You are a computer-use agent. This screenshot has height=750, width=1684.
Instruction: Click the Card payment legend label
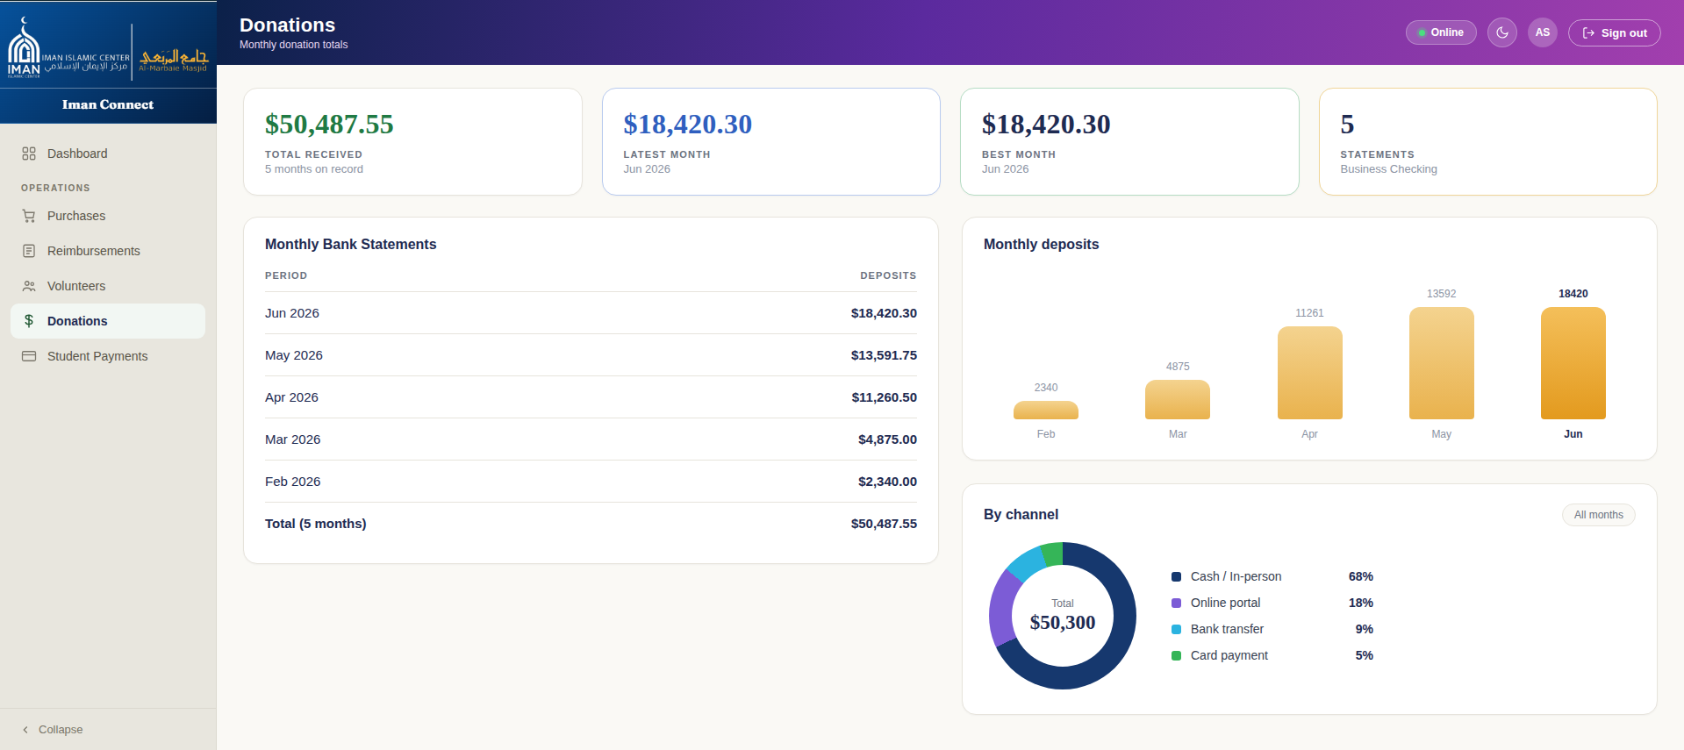coord(1229,655)
